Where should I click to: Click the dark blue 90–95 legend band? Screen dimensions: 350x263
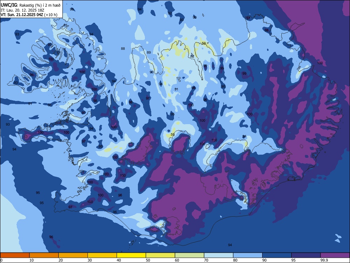277,255
